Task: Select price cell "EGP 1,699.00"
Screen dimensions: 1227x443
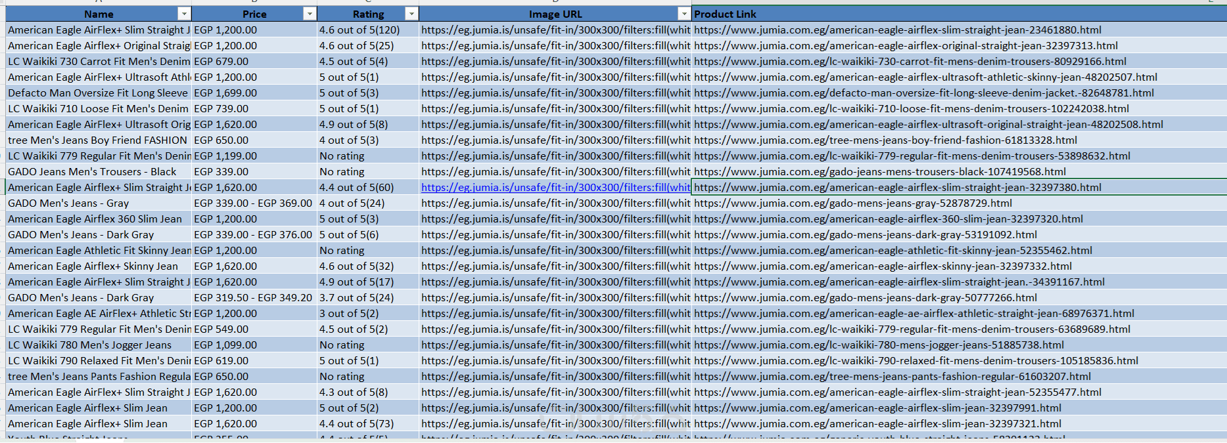Action: (x=254, y=93)
